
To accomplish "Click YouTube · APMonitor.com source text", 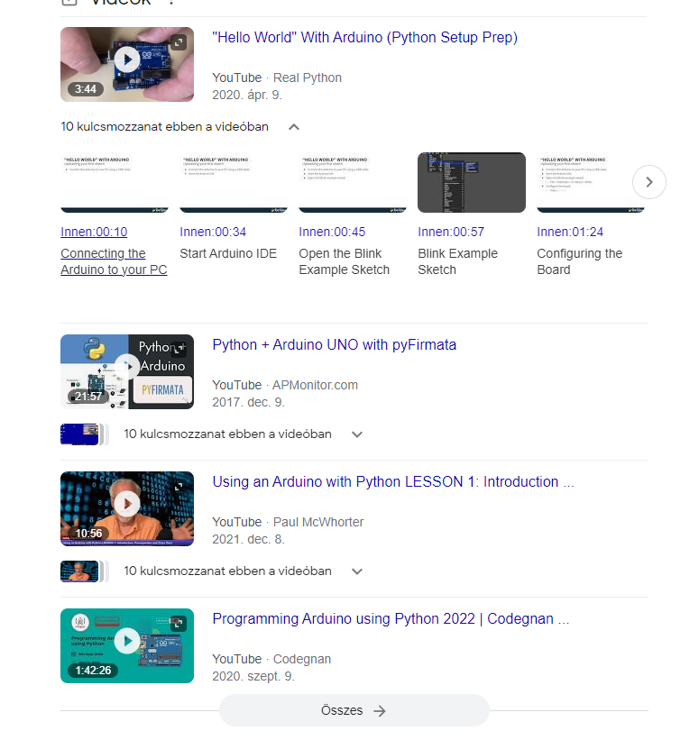I will point(285,385).
